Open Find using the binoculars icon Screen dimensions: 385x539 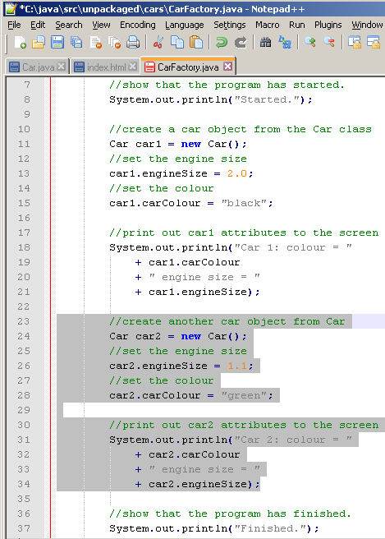coord(265,43)
